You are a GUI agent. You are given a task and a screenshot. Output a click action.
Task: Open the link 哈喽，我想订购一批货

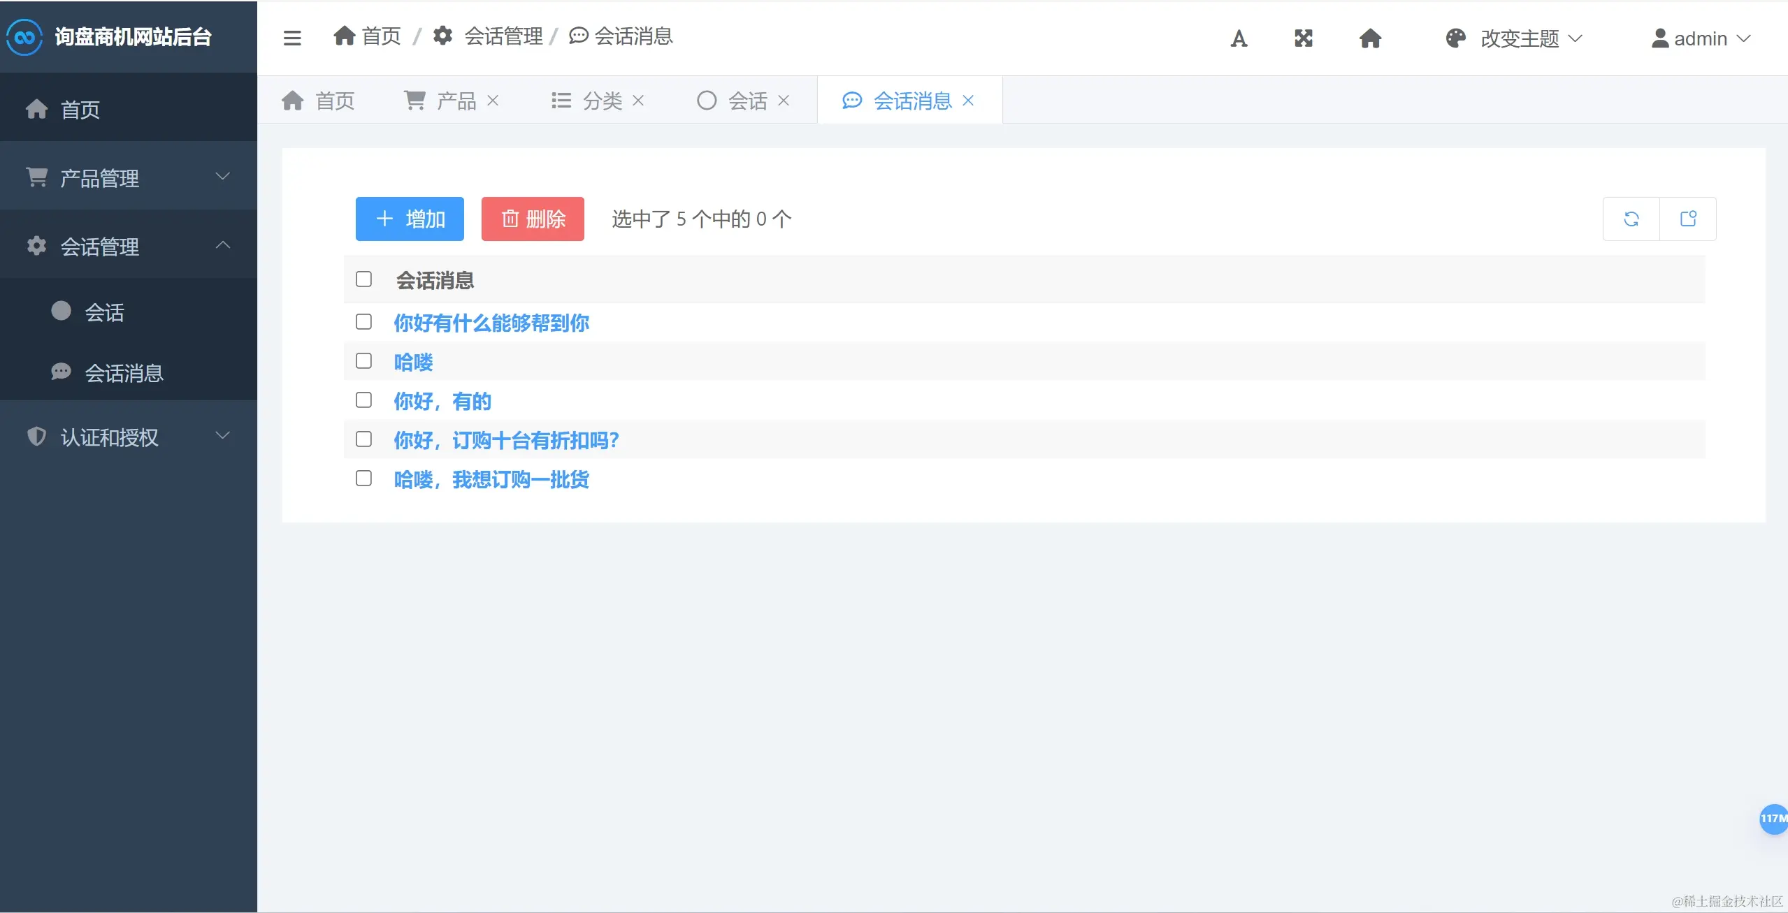click(491, 479)
